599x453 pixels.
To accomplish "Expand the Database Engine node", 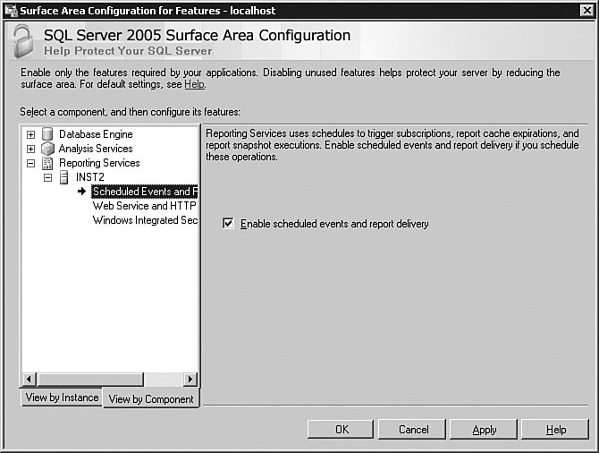I will pos(31,134).
